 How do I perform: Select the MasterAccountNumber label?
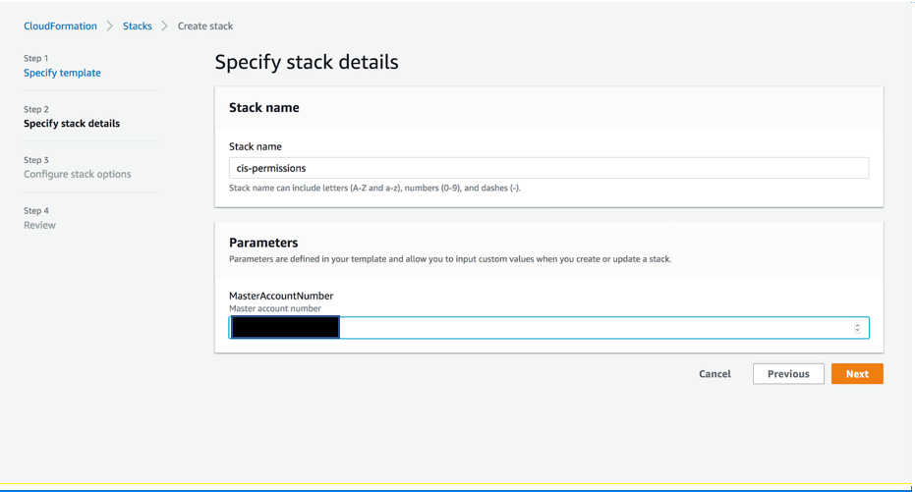(281, 296)
